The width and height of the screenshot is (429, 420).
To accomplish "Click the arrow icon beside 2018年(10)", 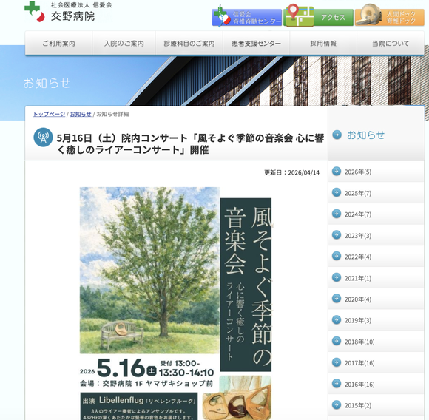I will pyautogui.click(x=337, y=341).
